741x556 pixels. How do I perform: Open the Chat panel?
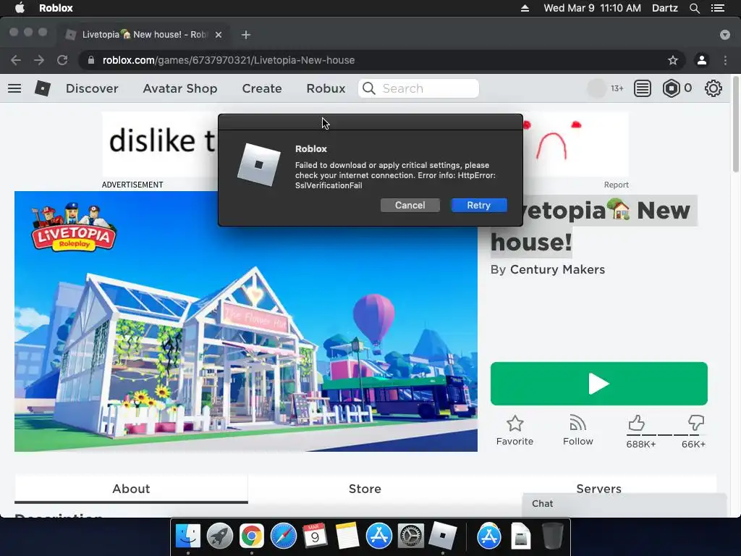(x=624, y=504)
